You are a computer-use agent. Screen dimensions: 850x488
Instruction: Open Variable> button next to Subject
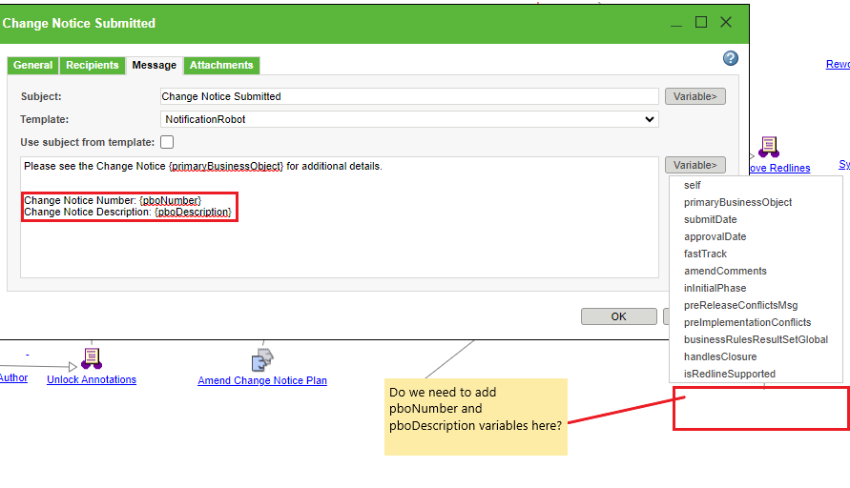[x=695, y=96]
